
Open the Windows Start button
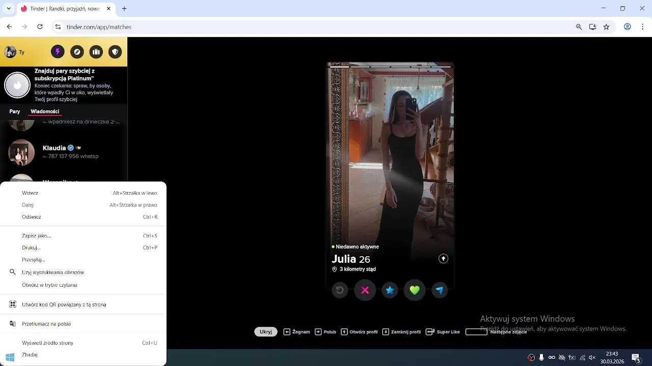pyautogui.click(x=10, y=357)
